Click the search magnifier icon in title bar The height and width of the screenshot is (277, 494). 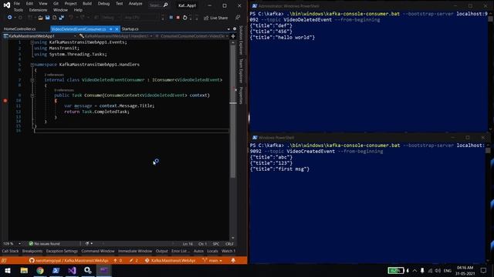tap(166, 5)
